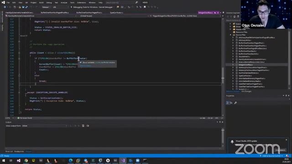
Task: Click the save all toolbar icon
Action: point(26,7)
